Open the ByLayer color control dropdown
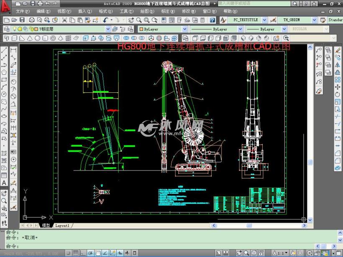Viewport: 343px width, 257px height. pyautogui.click(x=184, y=29)
